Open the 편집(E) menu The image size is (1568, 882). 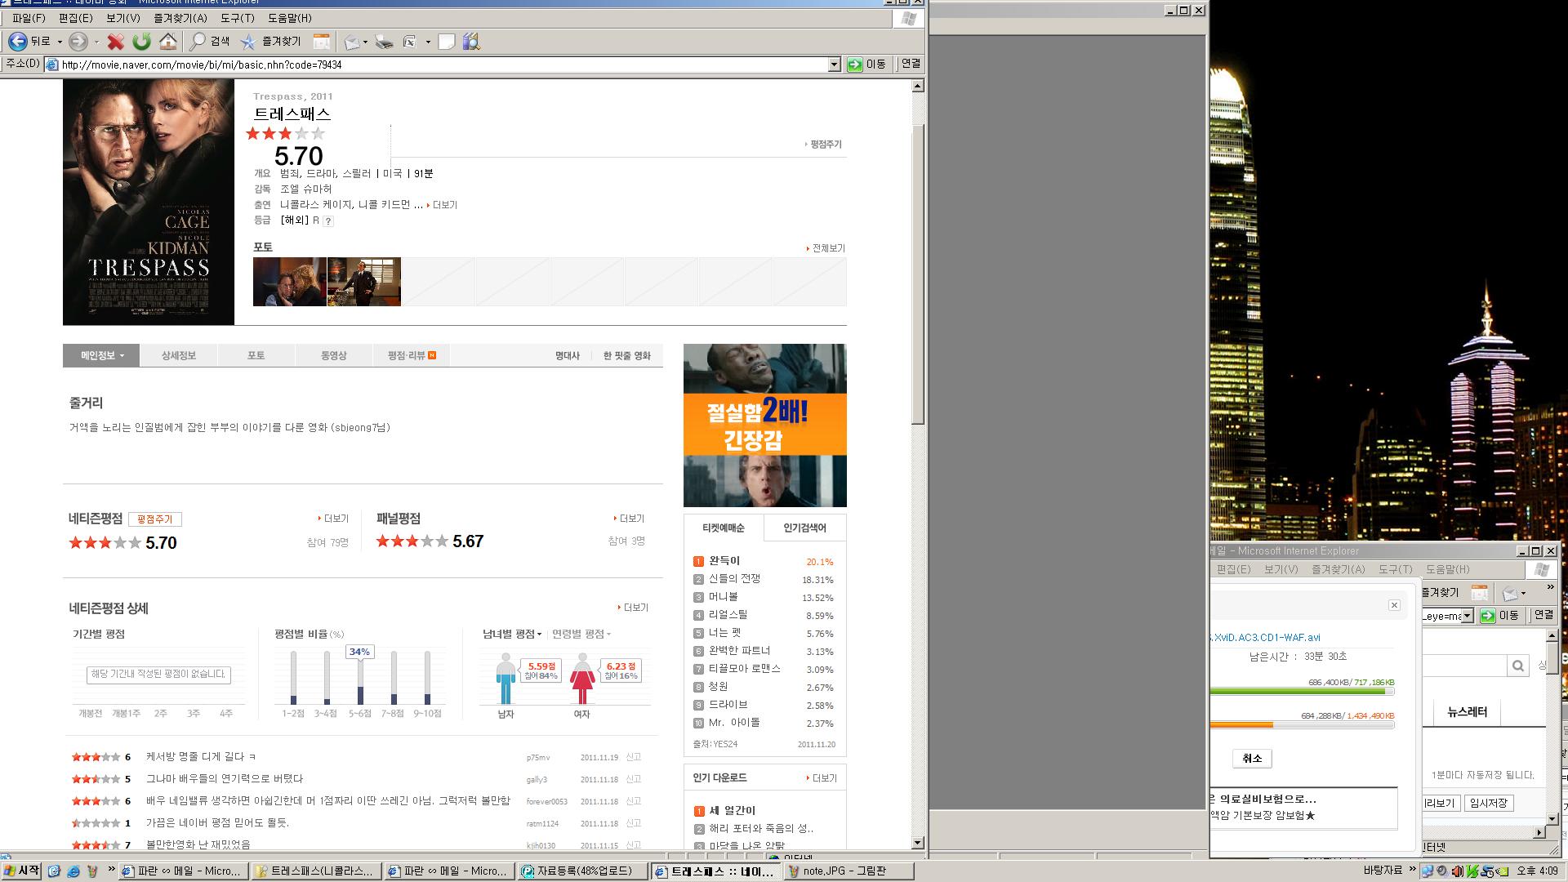(76, 18)
